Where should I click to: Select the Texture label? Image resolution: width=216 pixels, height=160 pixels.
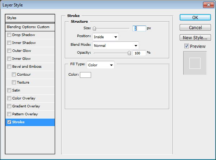23,83
